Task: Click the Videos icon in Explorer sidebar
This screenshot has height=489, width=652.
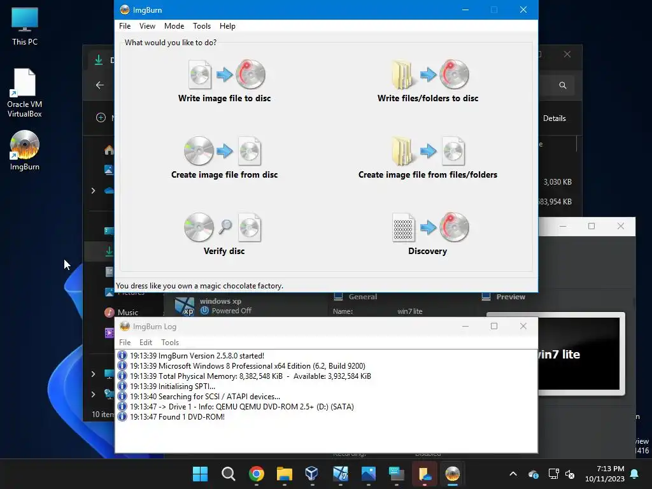Action: 110,332
